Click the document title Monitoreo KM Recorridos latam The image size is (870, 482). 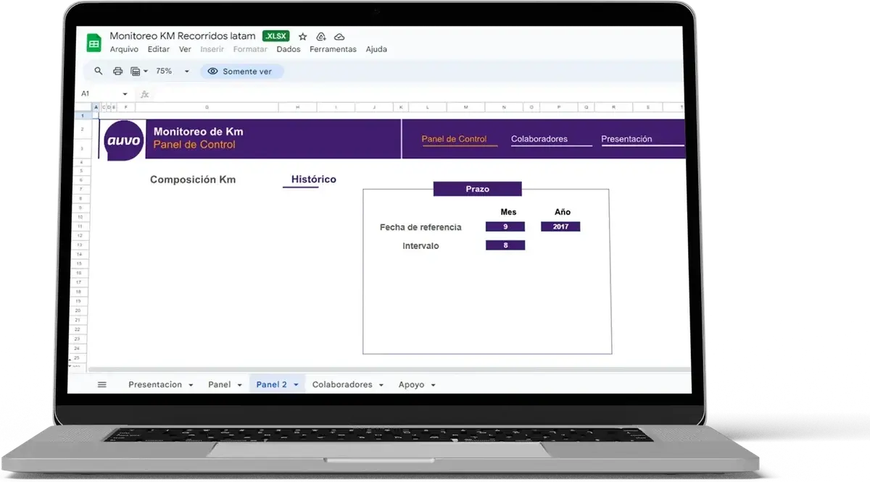[x=183, y=35]
